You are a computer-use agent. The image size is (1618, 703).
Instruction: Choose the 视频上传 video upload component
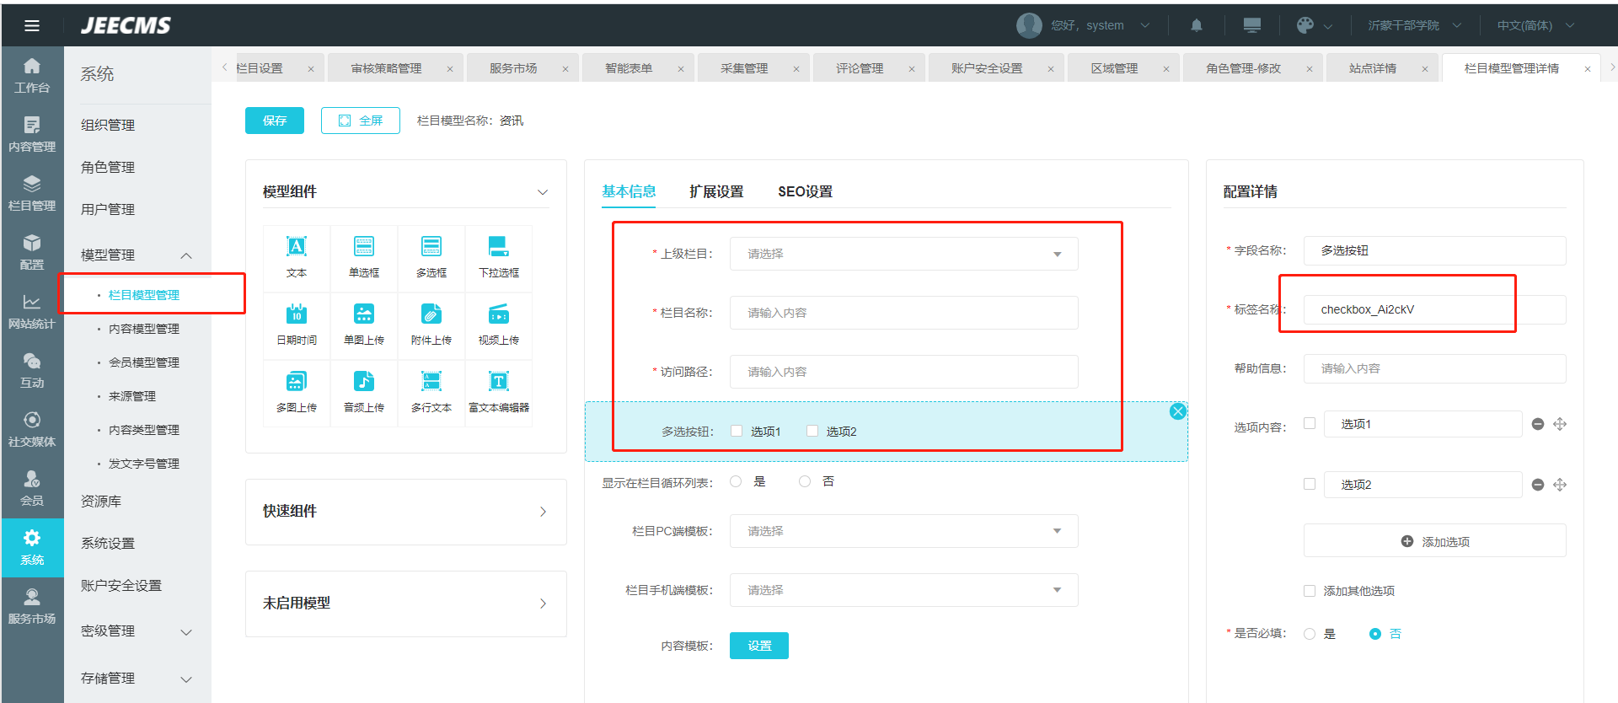[499, 324]
